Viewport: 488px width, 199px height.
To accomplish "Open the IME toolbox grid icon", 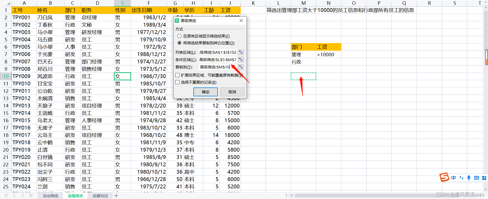I will point(484,178).
